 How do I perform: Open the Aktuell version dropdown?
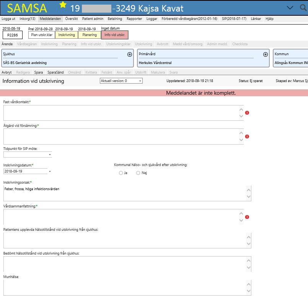(x=121, y=81)
